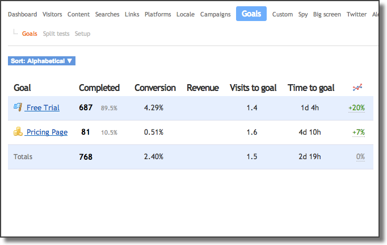Select the highlighted Goals main tab

coord(251,14)
